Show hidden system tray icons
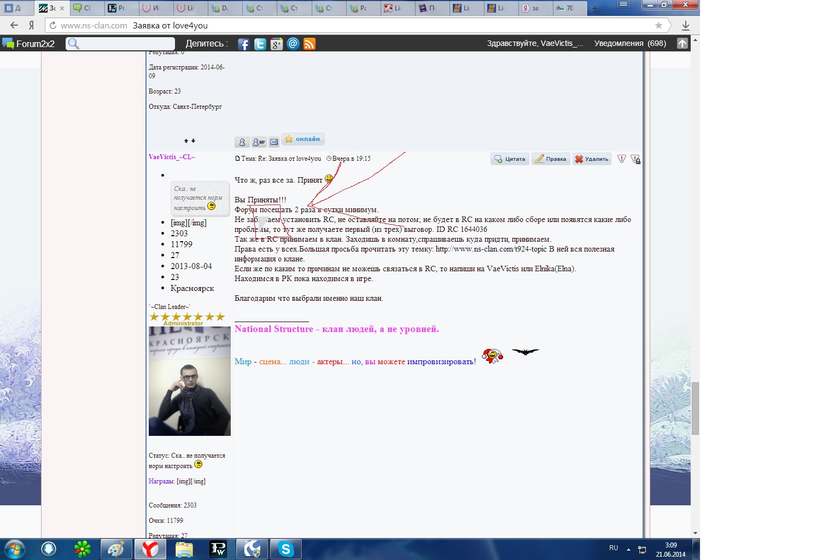Screen dimensions: 840x560 pos(628,549)
